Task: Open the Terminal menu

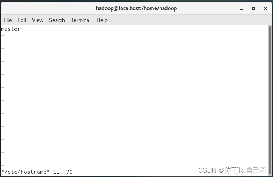Action: [x=81, y=20]
